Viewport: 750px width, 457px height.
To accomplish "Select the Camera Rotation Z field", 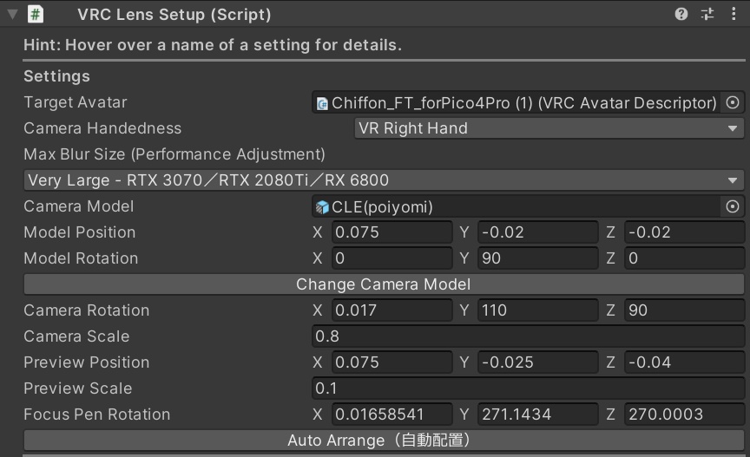I will (683, 310).
